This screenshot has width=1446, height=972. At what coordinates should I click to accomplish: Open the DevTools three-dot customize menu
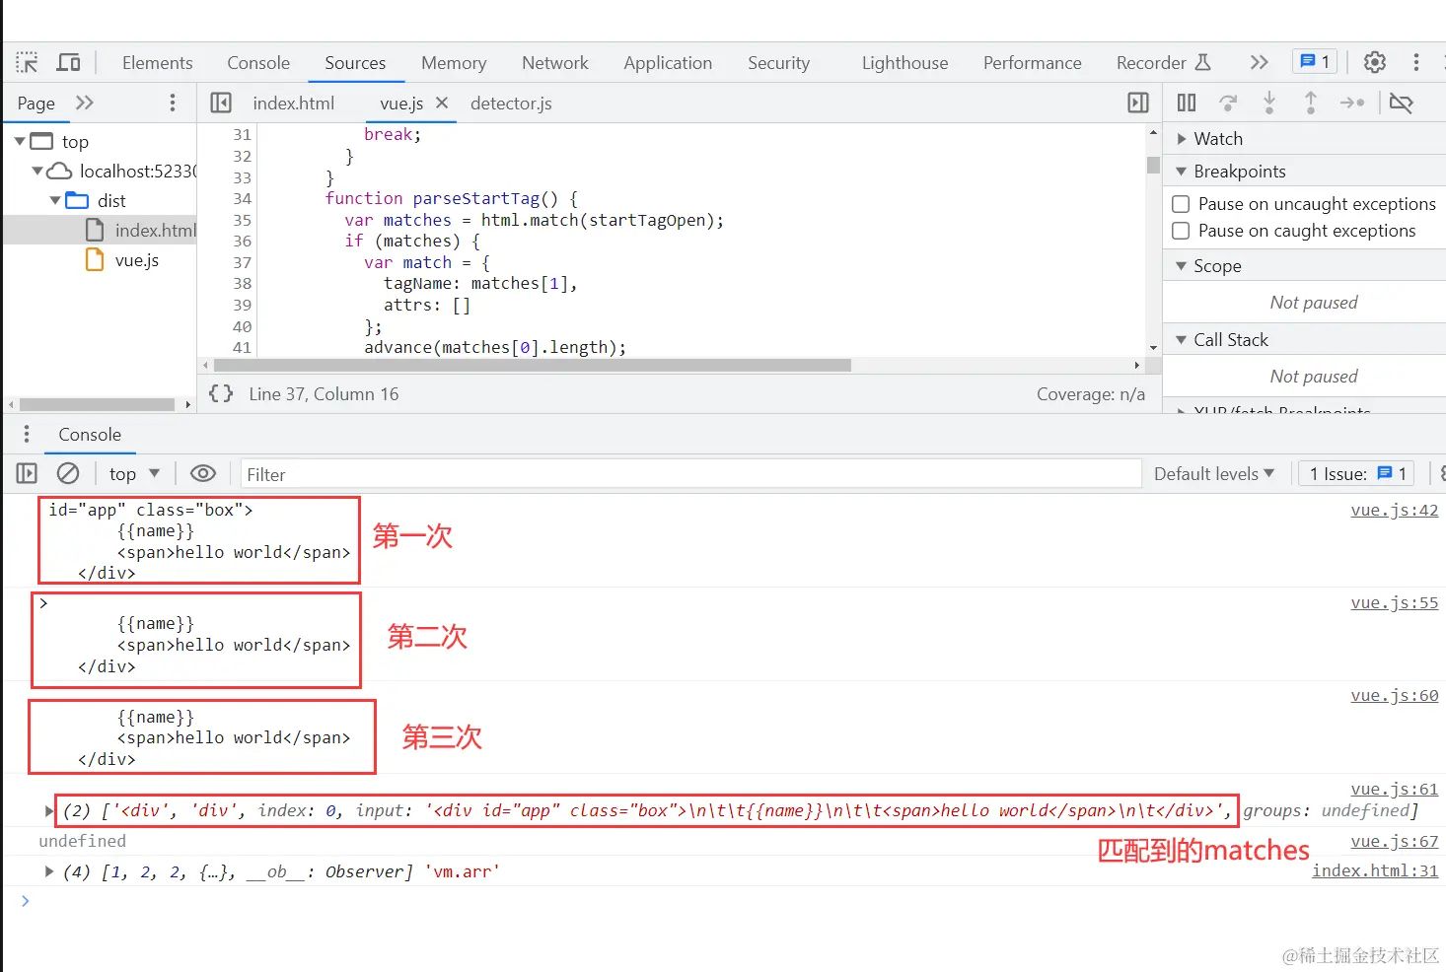click(x=1416, y=62)
